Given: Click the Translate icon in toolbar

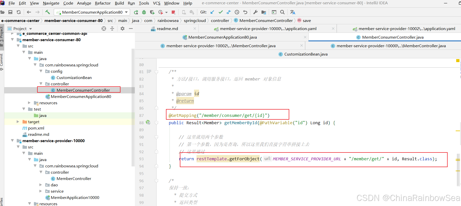Looking at the screenshot, I should tap(293, 12).
